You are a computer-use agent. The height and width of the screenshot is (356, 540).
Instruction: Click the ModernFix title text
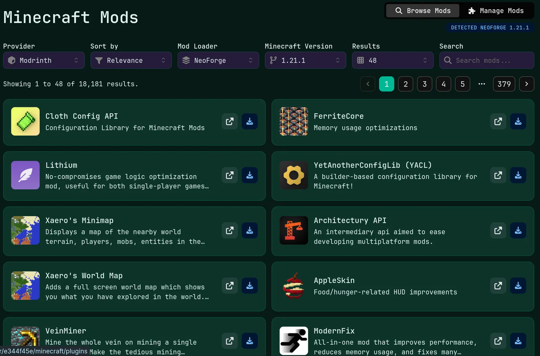pyautogui.click(x=334, y=331)
